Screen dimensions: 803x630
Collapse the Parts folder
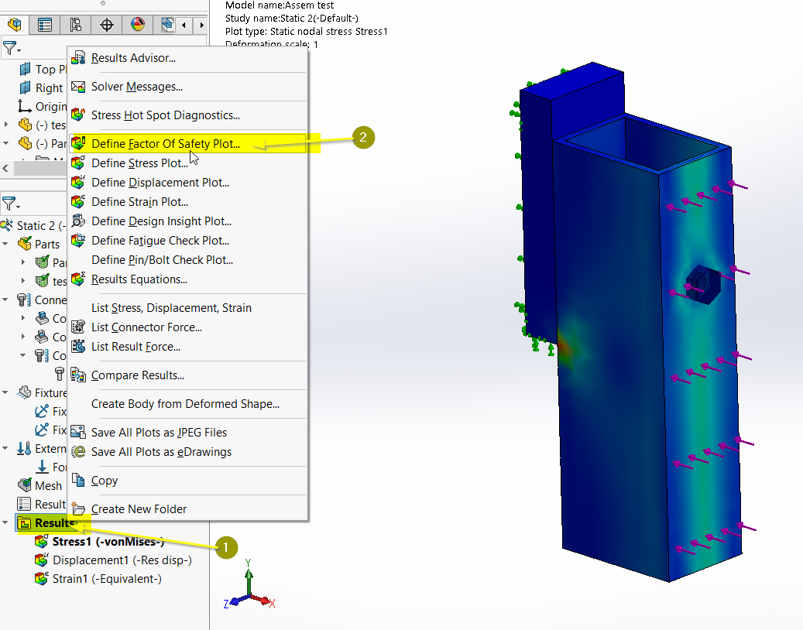point(5,244)
